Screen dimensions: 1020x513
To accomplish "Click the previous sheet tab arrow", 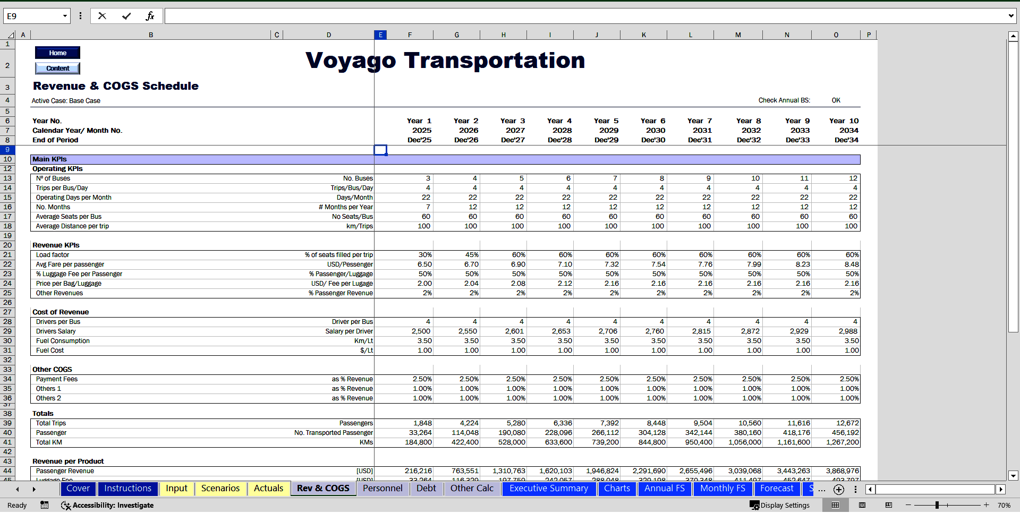I will coord(18,489).
